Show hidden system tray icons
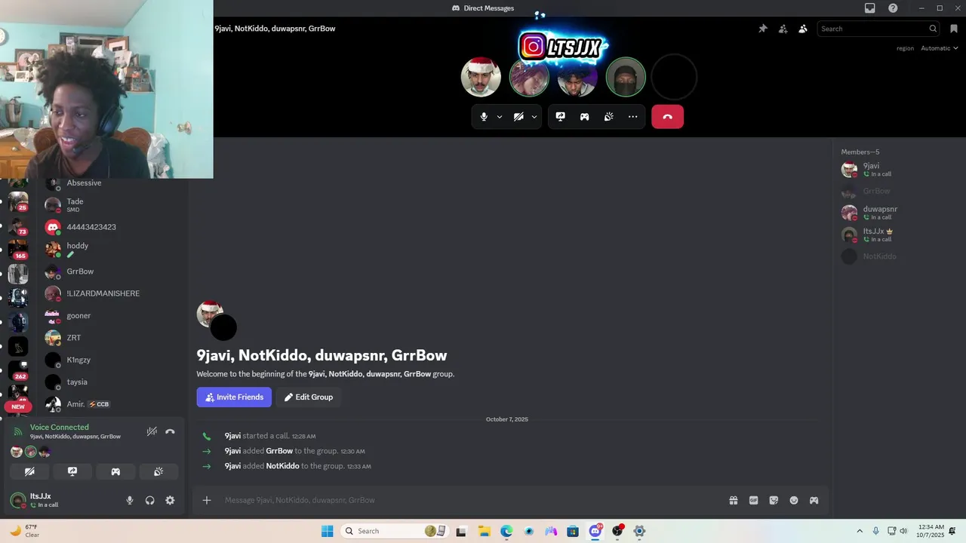This screenshot has width=966, height=543. point(860,531)
